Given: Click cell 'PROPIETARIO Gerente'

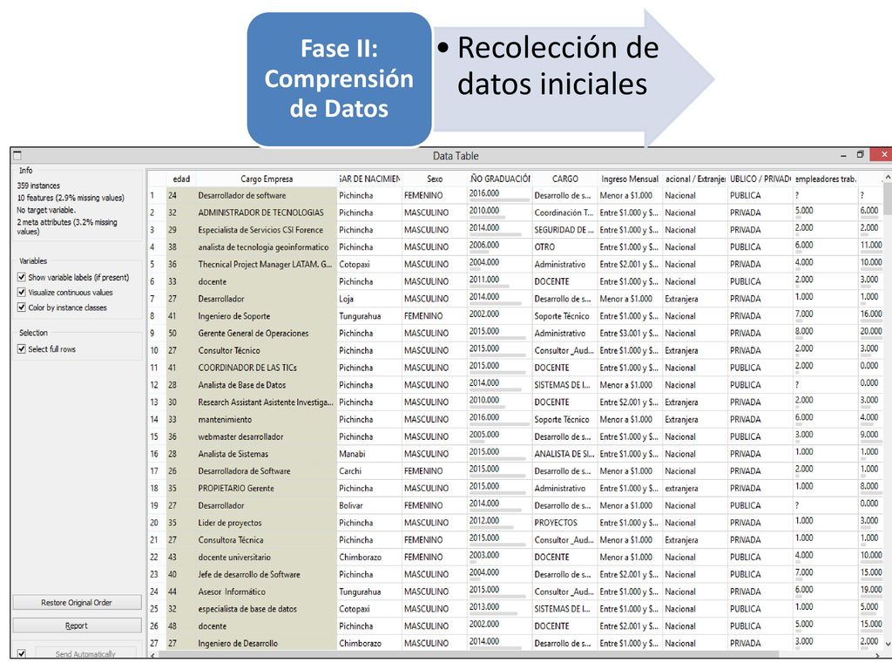Looking at the screenshot, I should [x=267, y=488].
